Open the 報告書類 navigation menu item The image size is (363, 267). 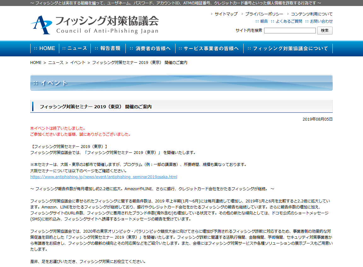(x=108, y=48)
